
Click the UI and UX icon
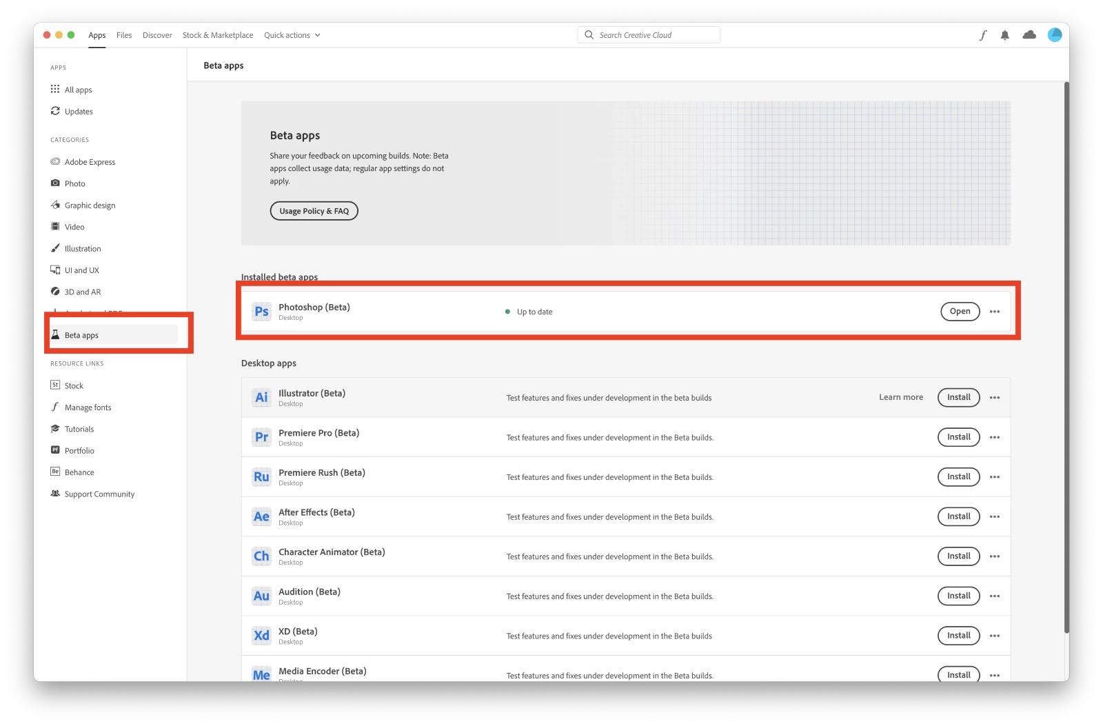click(x=55, y=270)
